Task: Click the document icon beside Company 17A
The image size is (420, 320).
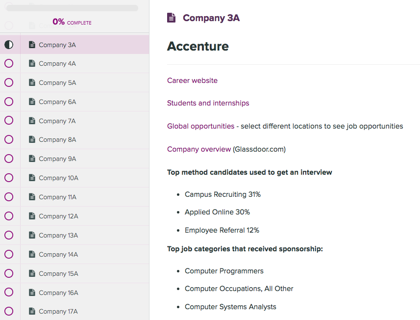Action: pos(32,311)
